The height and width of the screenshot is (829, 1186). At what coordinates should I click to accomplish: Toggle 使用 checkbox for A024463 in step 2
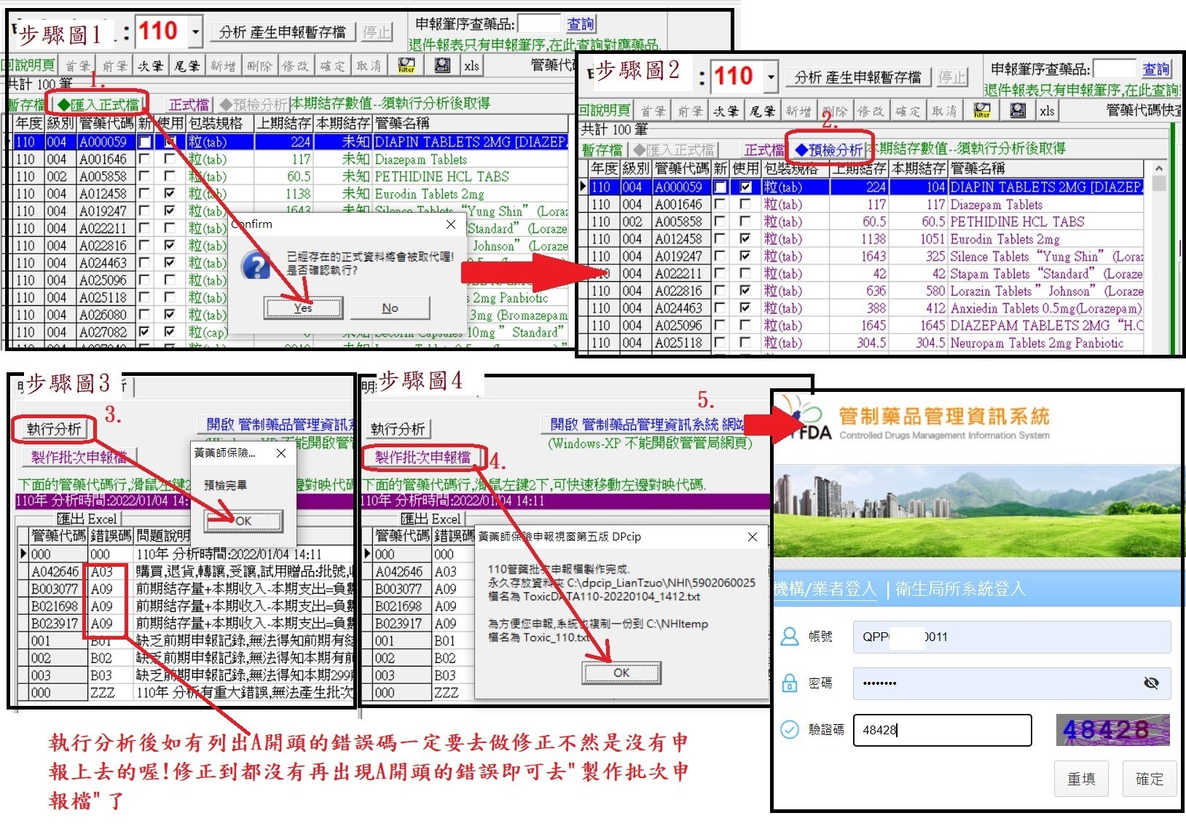click(745, 308)
